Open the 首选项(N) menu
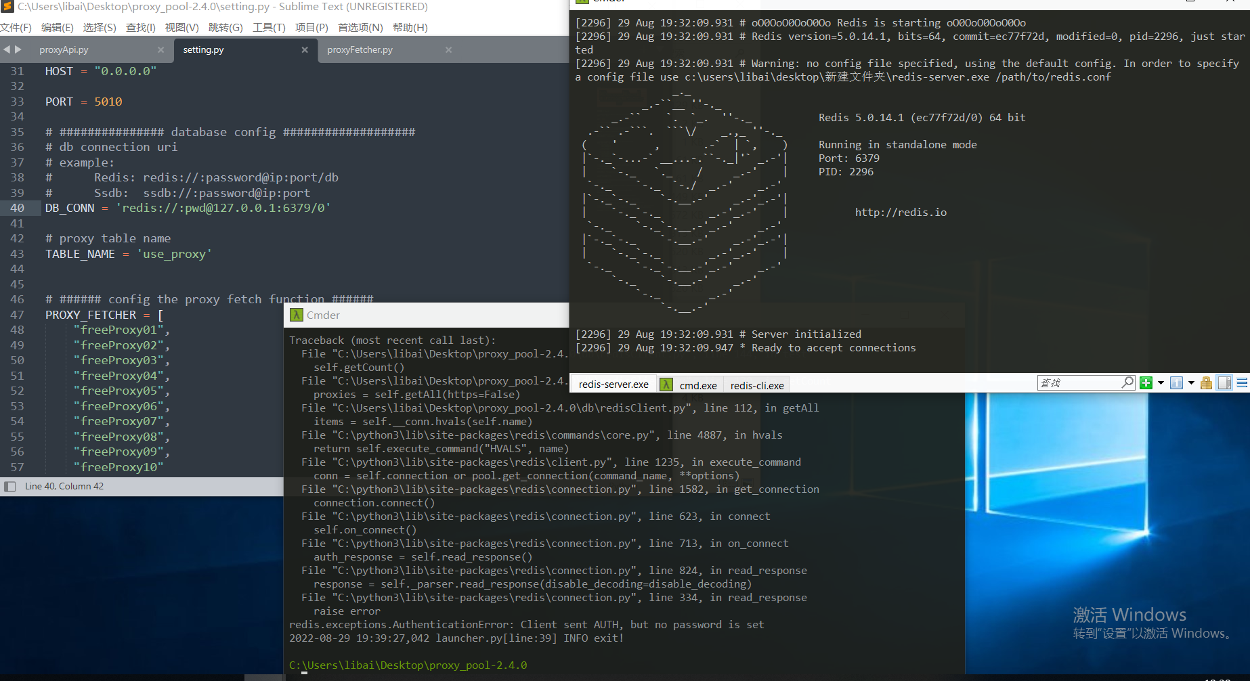1250x681 pixels. click(360, 28)
